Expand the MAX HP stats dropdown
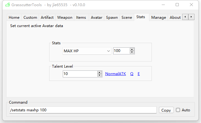The width and height of the screenshot is (201, 123). tap(108, 51)
